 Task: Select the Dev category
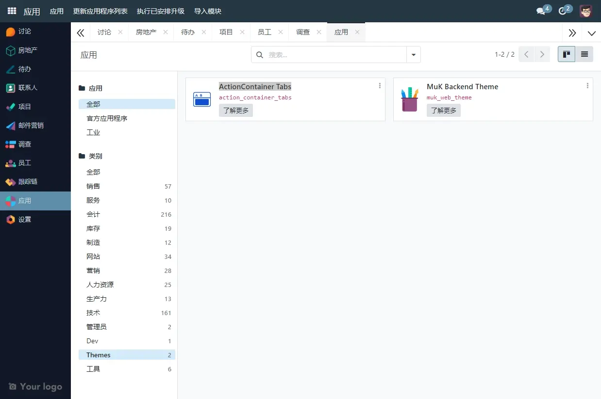click(127, 341)
